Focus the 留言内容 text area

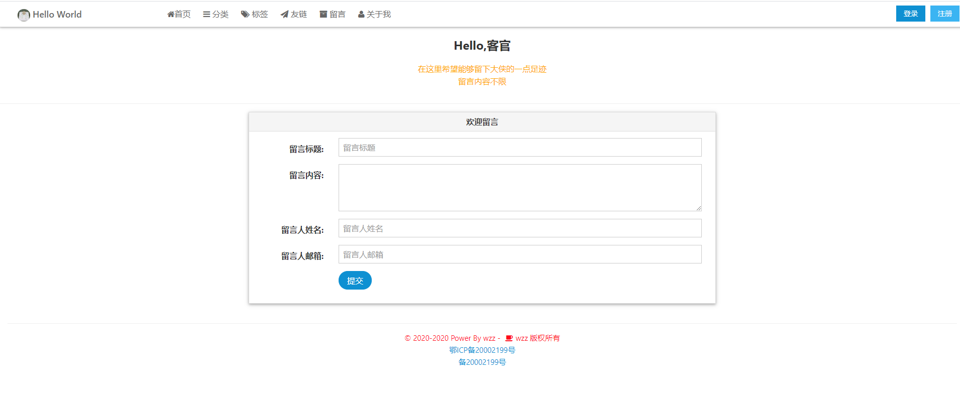point(520,188)
